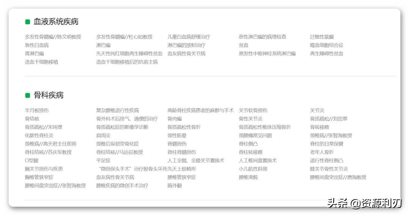Open 骨质疏松性骨折 topic
The height and width of the screenshot is (215, 409).
coord(184,127)
